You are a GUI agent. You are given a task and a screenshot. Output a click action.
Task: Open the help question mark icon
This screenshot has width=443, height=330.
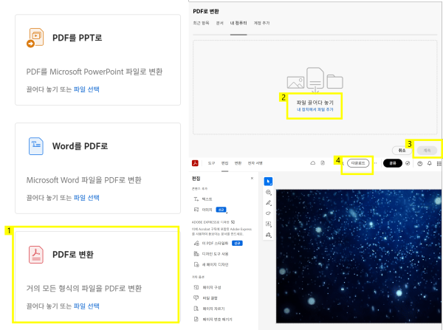[x=420, y=164]
